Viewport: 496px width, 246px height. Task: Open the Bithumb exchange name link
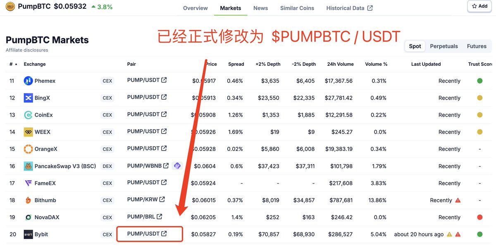[x=45, y=200]
